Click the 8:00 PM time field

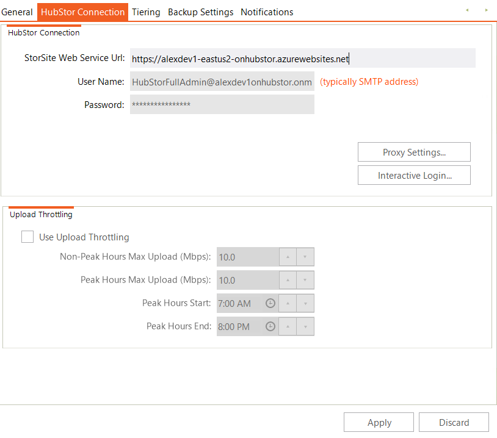pos(241,326)
